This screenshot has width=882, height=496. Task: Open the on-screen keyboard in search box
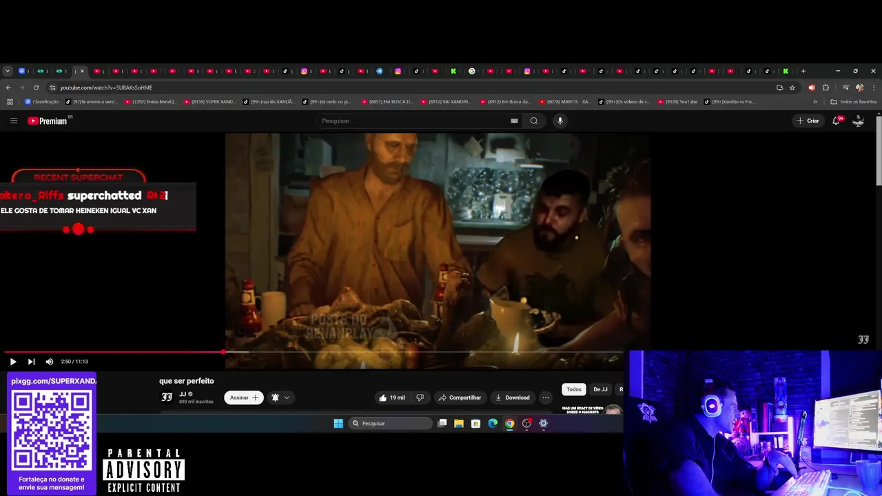514,121
